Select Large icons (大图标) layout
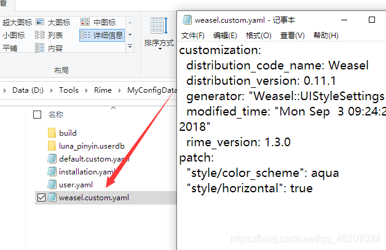Screen dimensions: 386x250 tap(53, 22)
